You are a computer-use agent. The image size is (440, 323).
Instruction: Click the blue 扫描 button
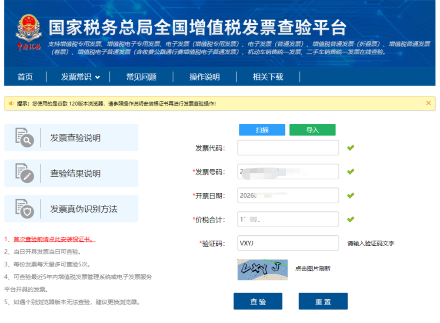tap(262, 130)
